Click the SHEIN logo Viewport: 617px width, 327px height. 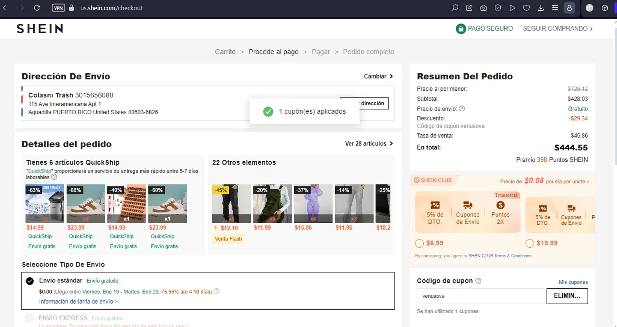tap(40, 29)
